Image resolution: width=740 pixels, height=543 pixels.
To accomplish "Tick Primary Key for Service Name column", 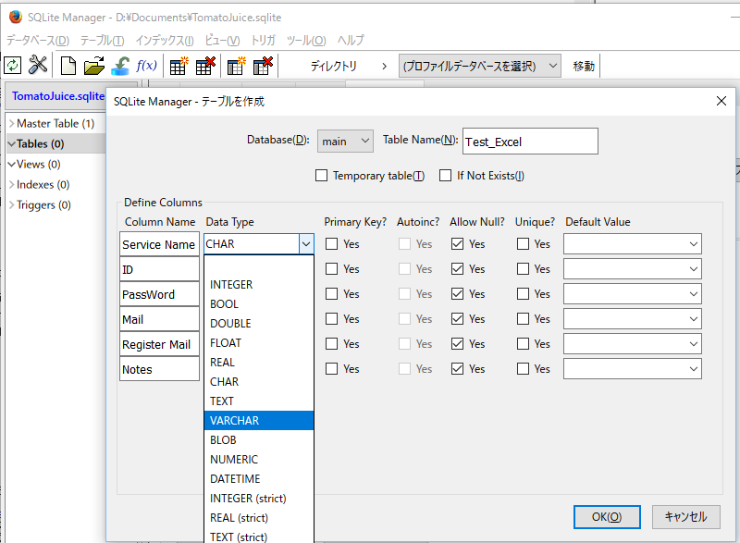I will tap(332, 244).
